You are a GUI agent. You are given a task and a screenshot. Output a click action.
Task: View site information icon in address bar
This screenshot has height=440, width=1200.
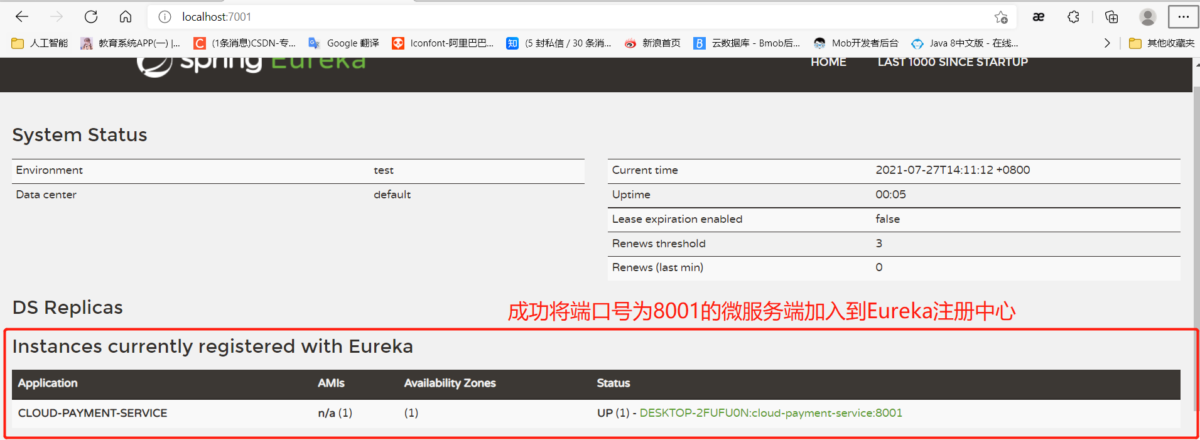click(165, 17)
